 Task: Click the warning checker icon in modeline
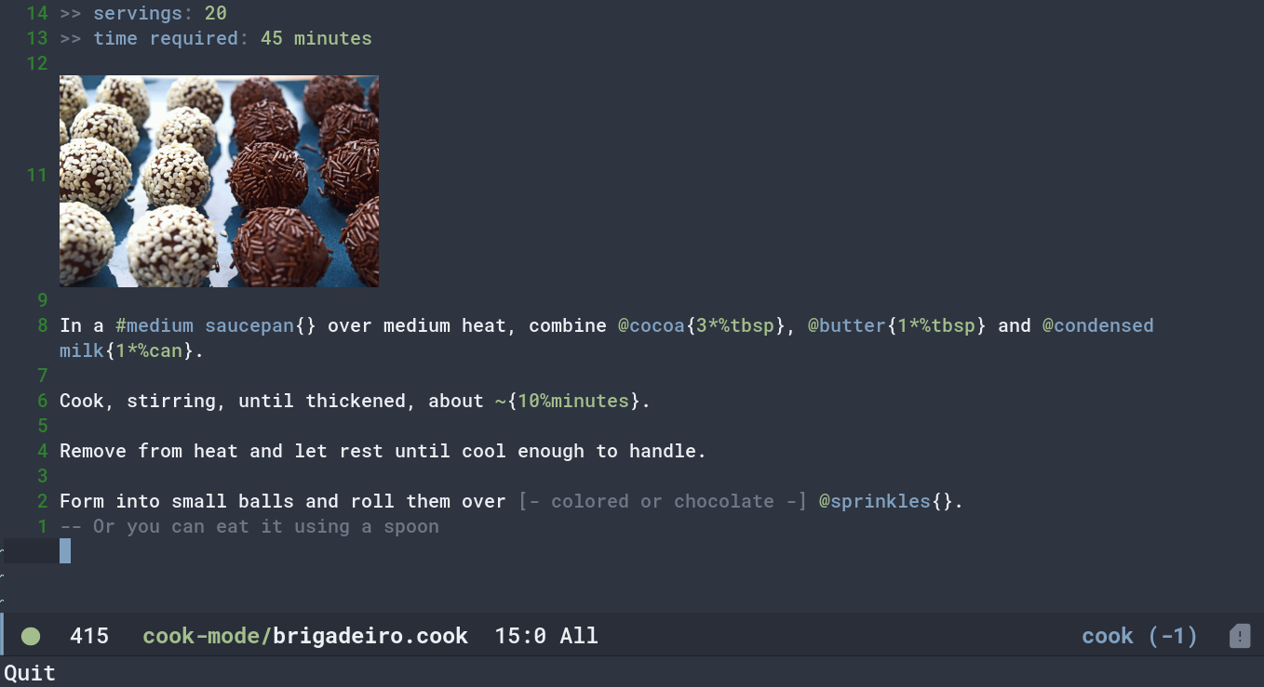[x=1240, y=637]
